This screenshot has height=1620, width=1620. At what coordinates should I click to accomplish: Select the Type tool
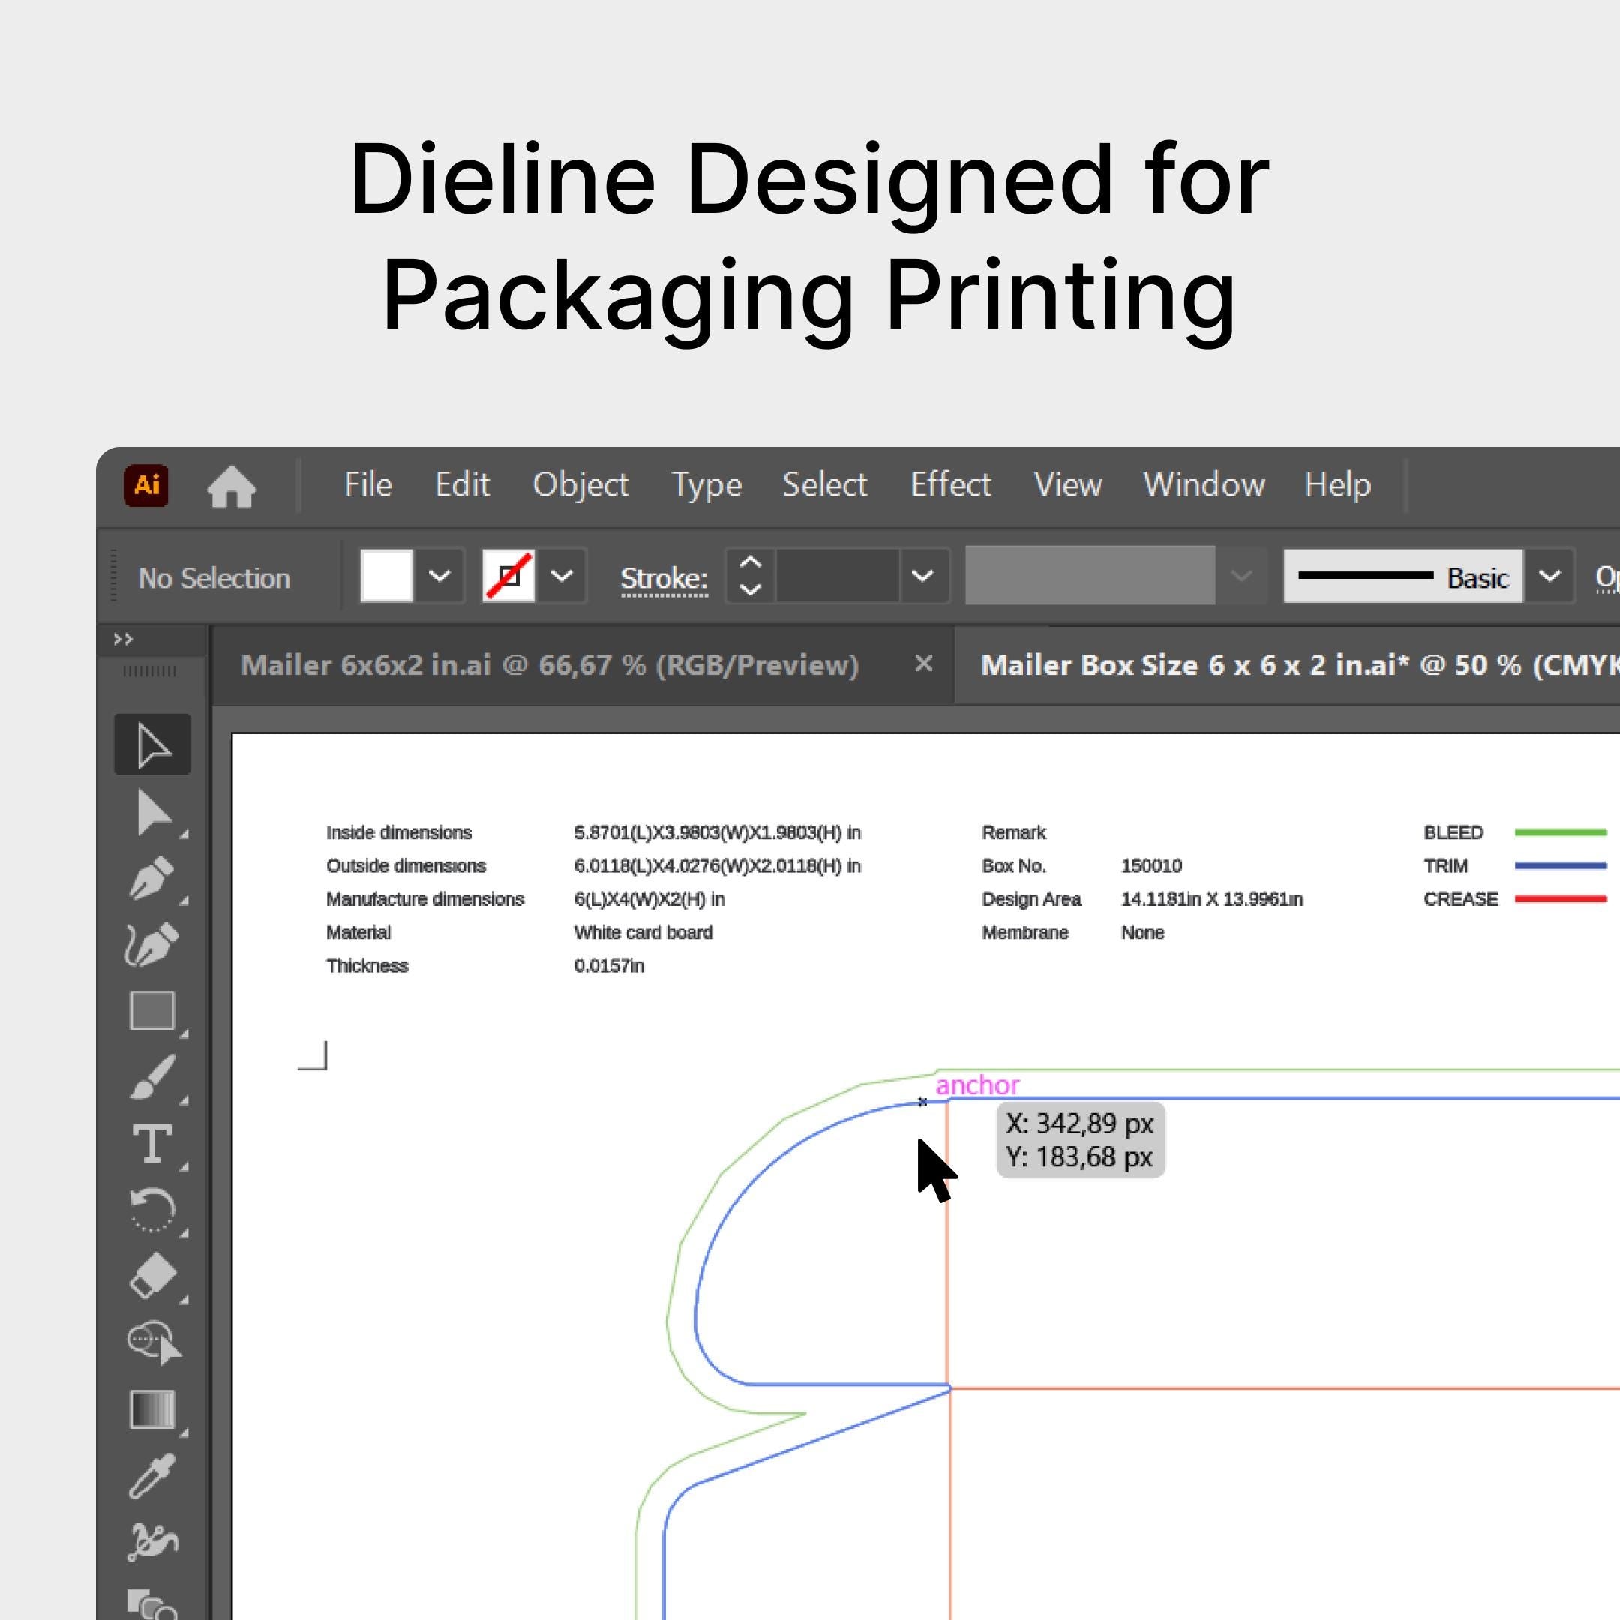click(x=151, y=1144)
